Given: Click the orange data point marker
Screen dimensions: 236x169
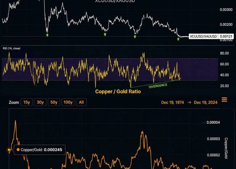Looking at the screenshot, I should click(x=9, y=150).
